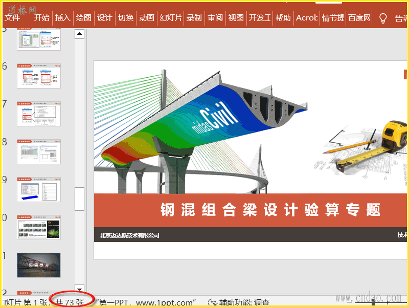Click the 告诉我 search box
The width and height of the screenshot is (409, 307).
pos(401,18)
